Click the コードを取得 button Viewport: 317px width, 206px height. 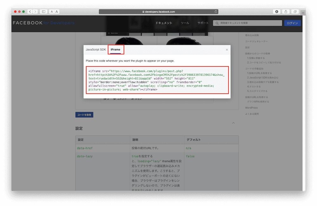pyautogui.click(x=84, y=115)
